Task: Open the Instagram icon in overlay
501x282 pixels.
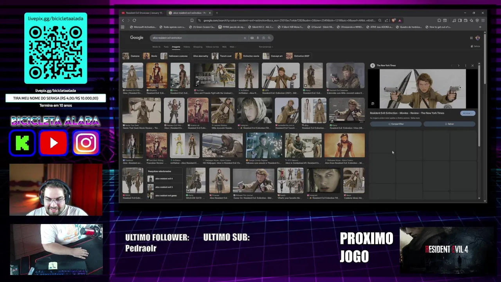Action: coord(86,143)
